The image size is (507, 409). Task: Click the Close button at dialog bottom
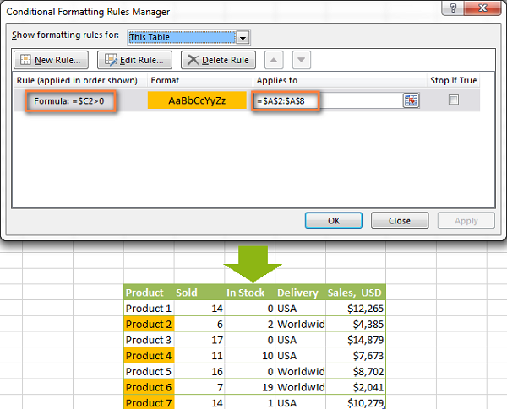pos(400,220)
